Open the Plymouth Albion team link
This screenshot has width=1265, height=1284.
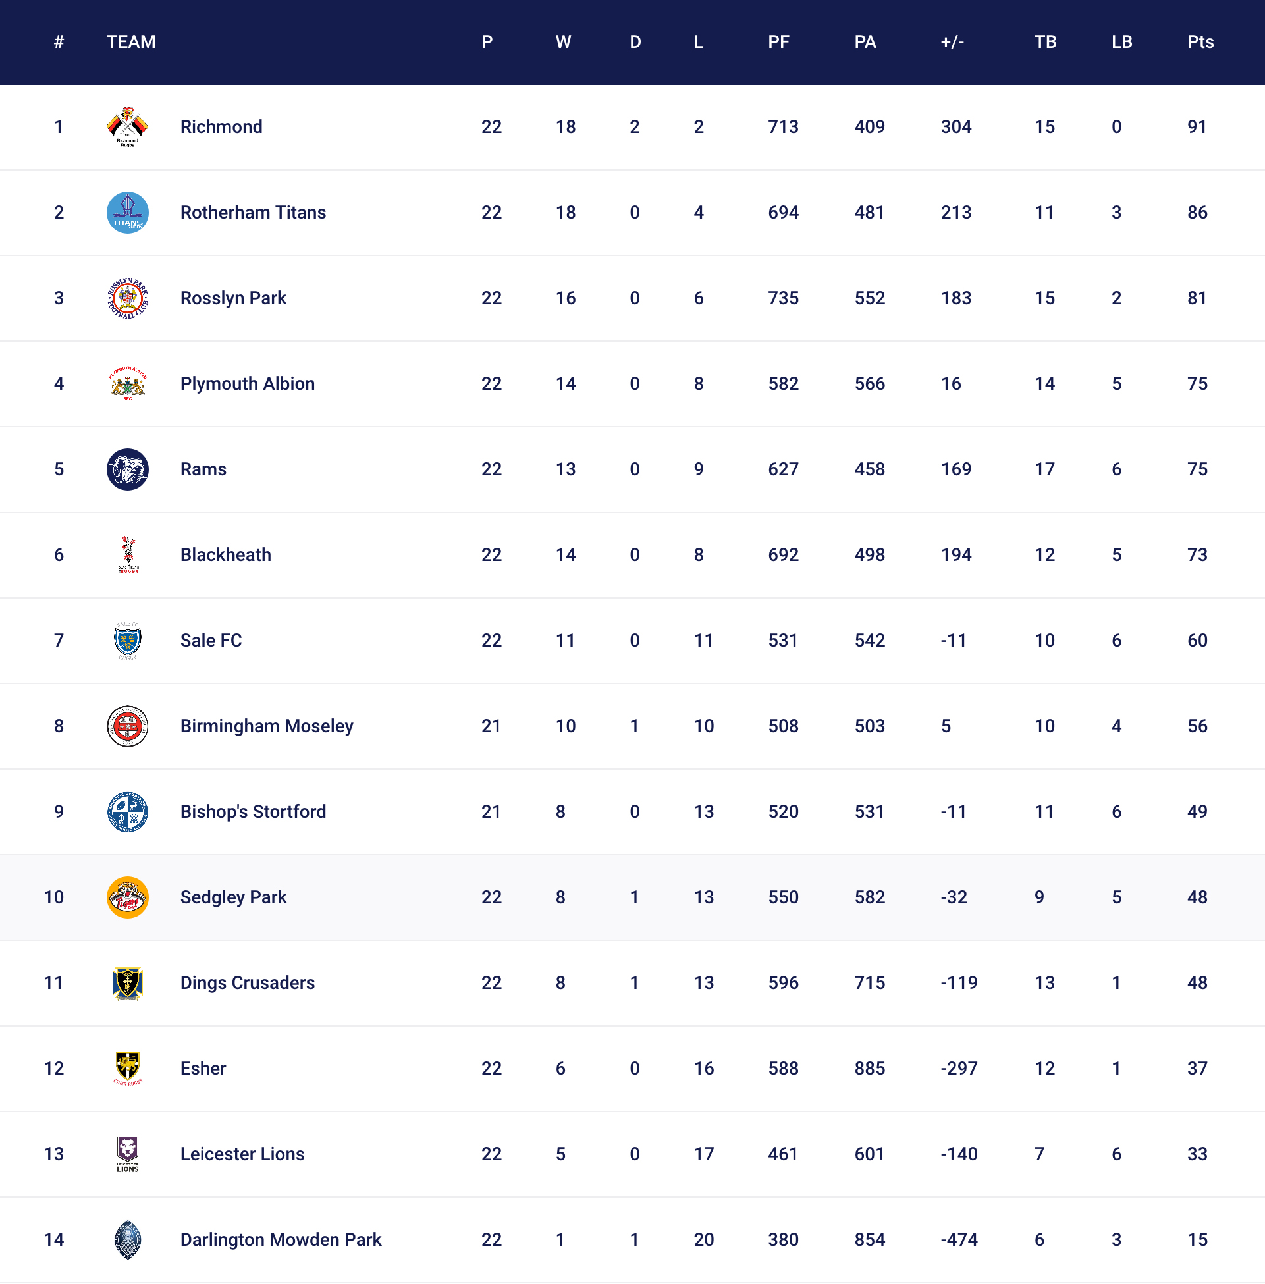(x=247, y=384)
